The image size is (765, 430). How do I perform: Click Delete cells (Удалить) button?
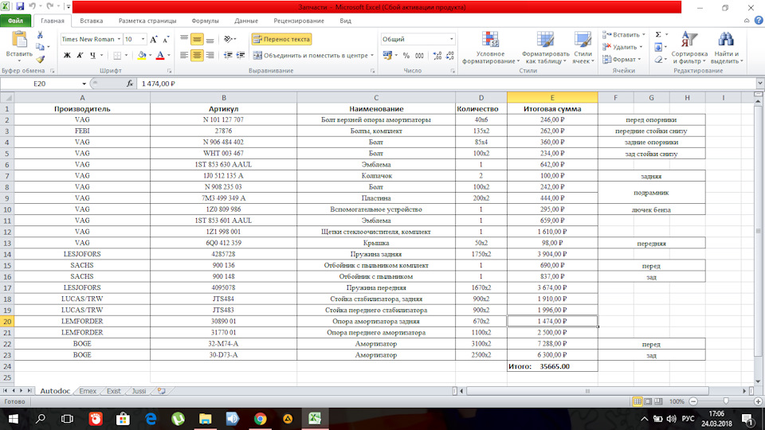[622, 47]
